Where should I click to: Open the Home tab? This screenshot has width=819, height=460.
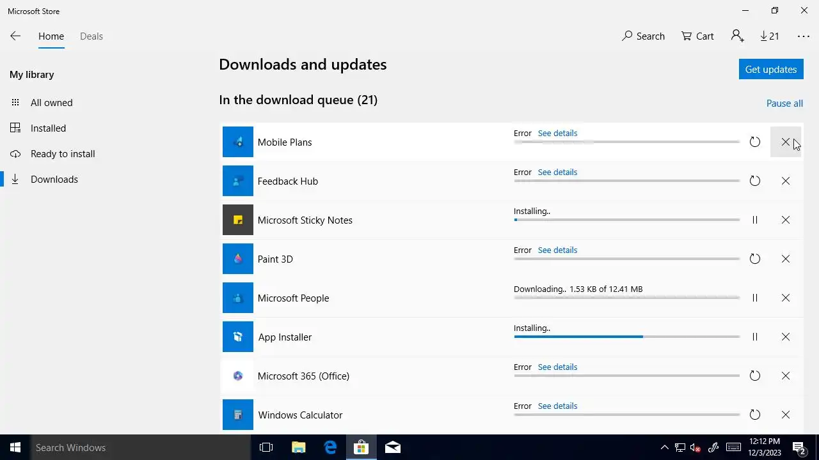pos(51,36)
